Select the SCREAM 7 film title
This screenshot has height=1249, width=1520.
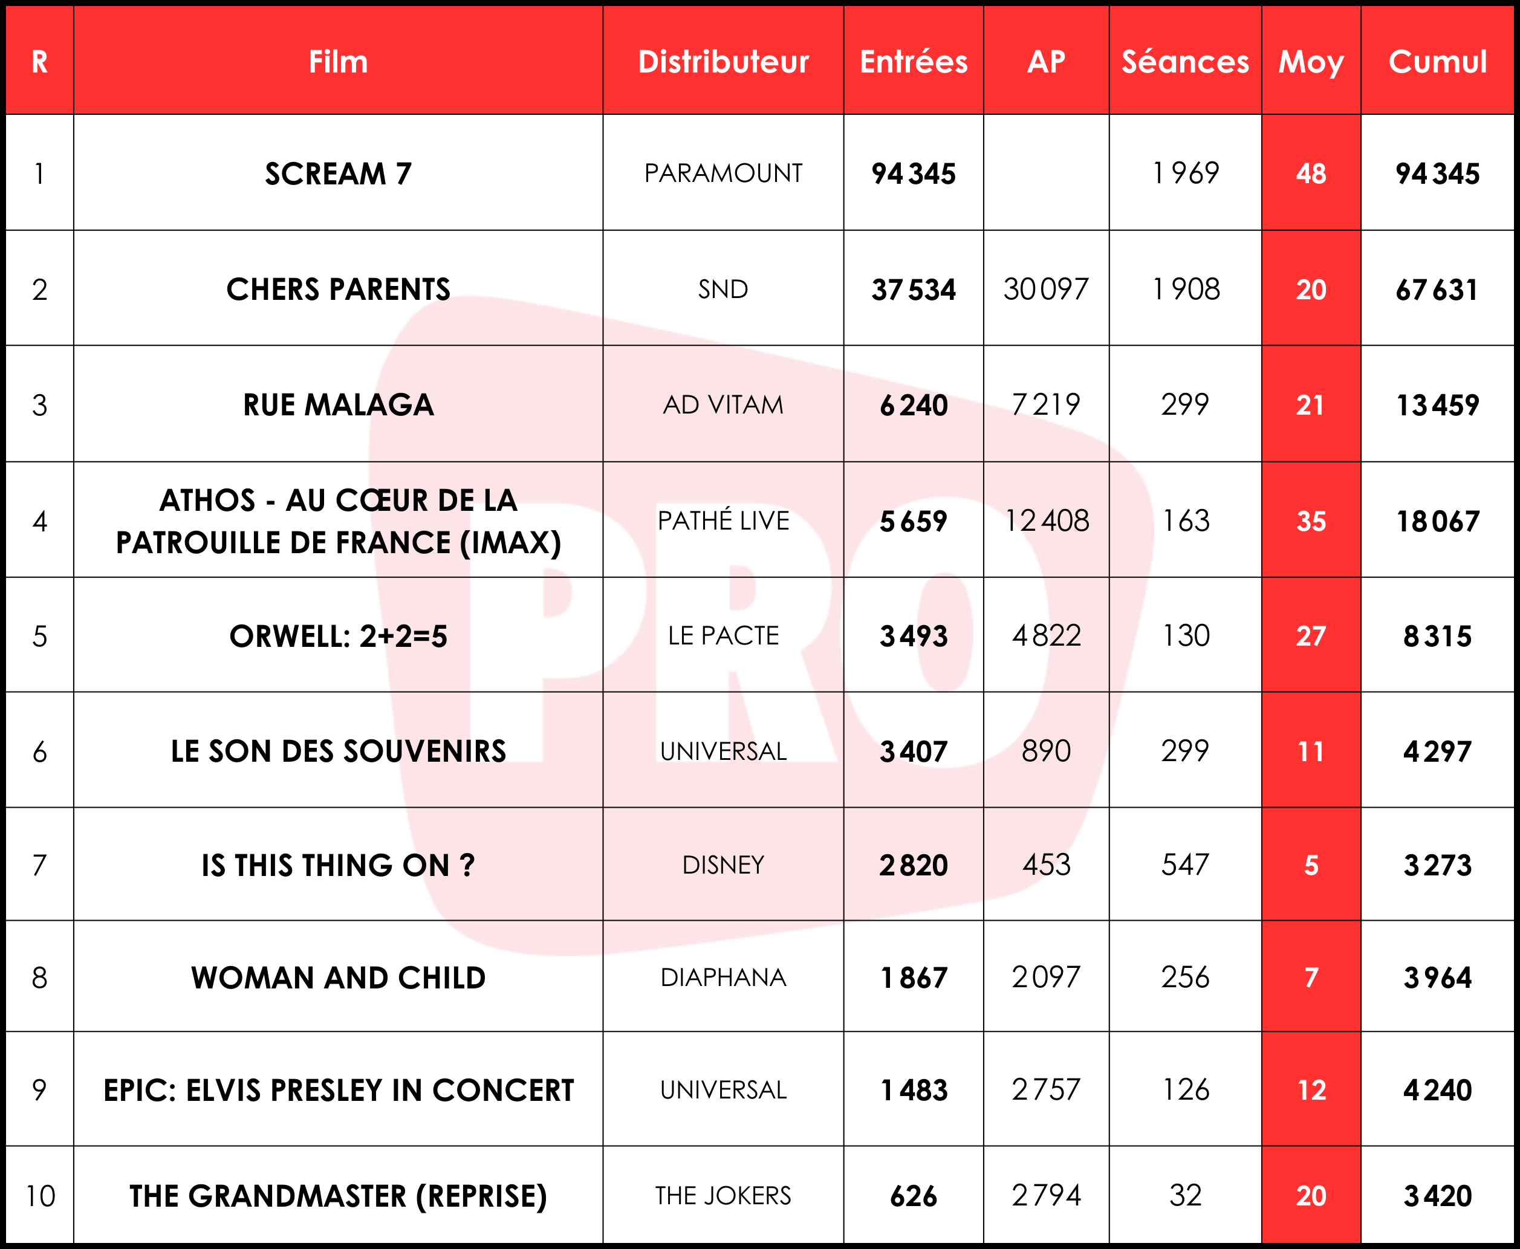pyautogui.click(x=338, y=174)
